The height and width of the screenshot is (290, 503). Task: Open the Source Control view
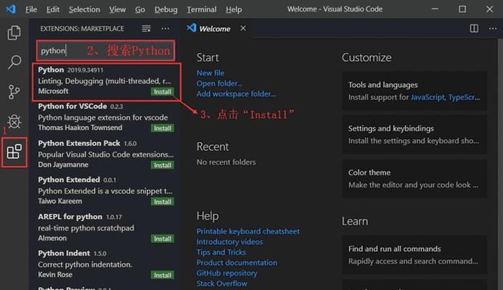[14, 92]
